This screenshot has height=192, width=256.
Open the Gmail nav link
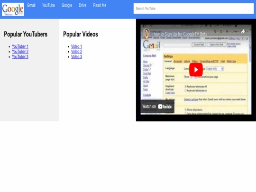[31, 5]
